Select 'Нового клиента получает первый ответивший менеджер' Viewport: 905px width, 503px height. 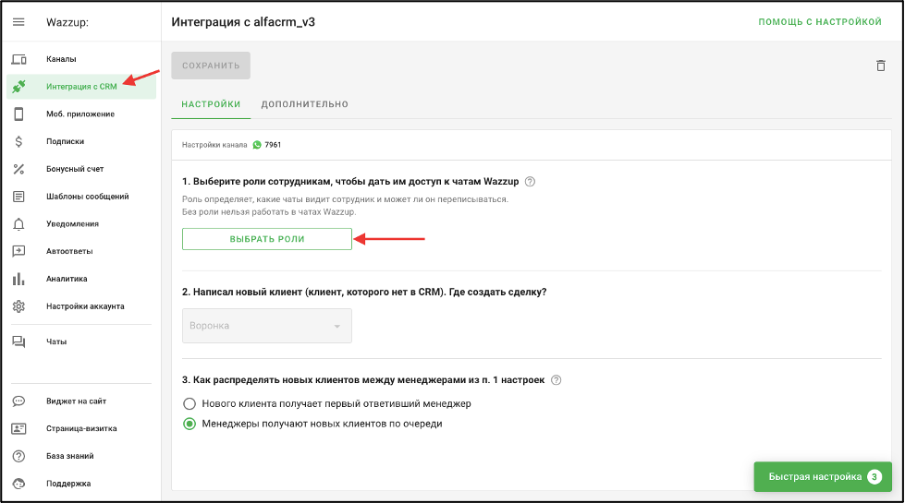coord(326,403)
